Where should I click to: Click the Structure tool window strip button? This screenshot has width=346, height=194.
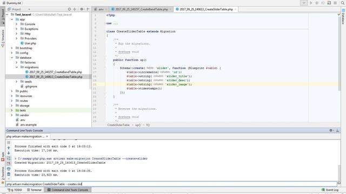pyautogui.click(x=3, y=38)
